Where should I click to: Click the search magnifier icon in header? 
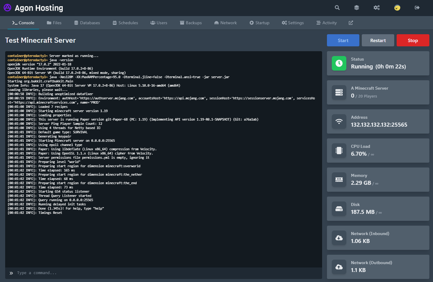337,8
